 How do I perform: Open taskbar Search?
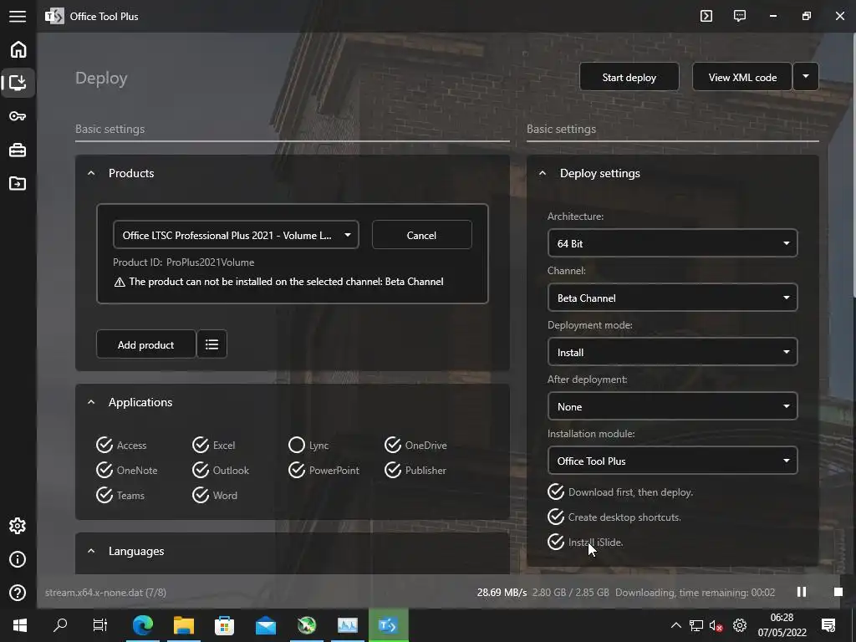(x=60, y=625)
